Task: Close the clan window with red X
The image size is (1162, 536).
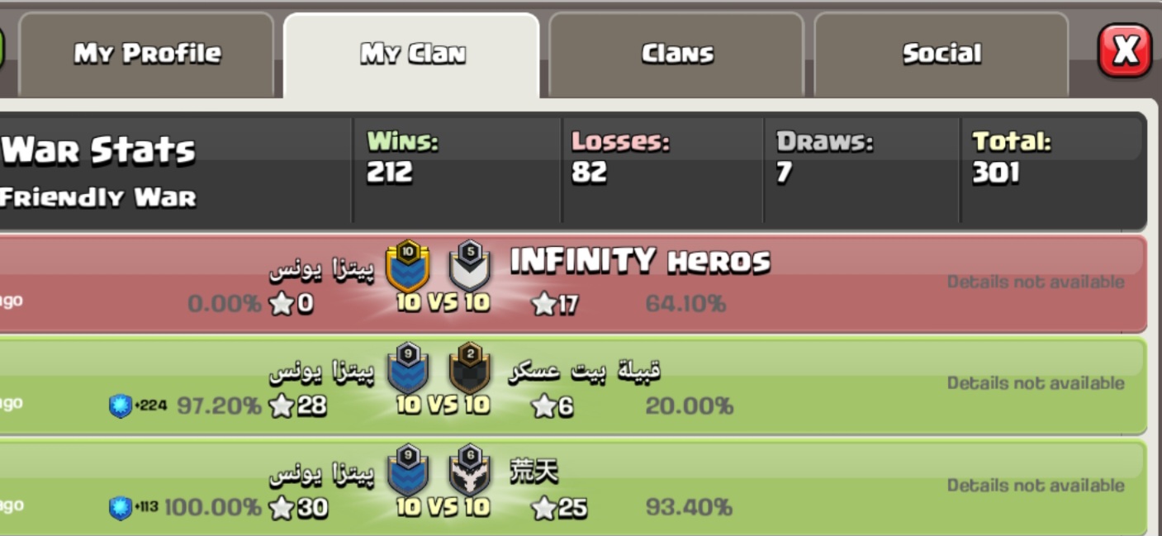Action: [x=1124, y=51]
